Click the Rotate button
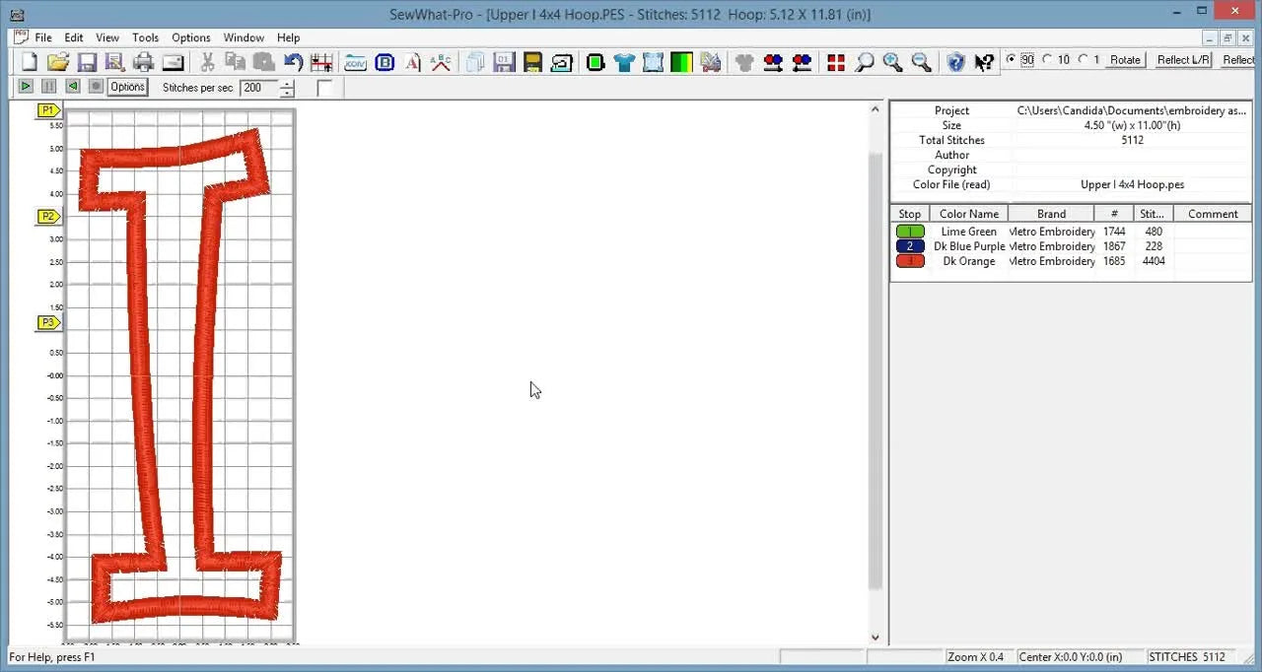 (1125, 60)
